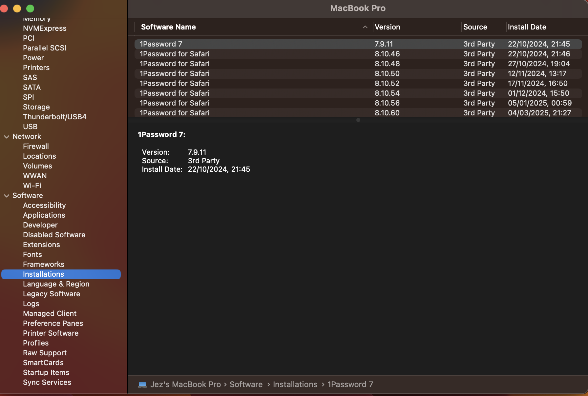Select 1Password for Safari version 8.10.60 row

coord(358,113)
